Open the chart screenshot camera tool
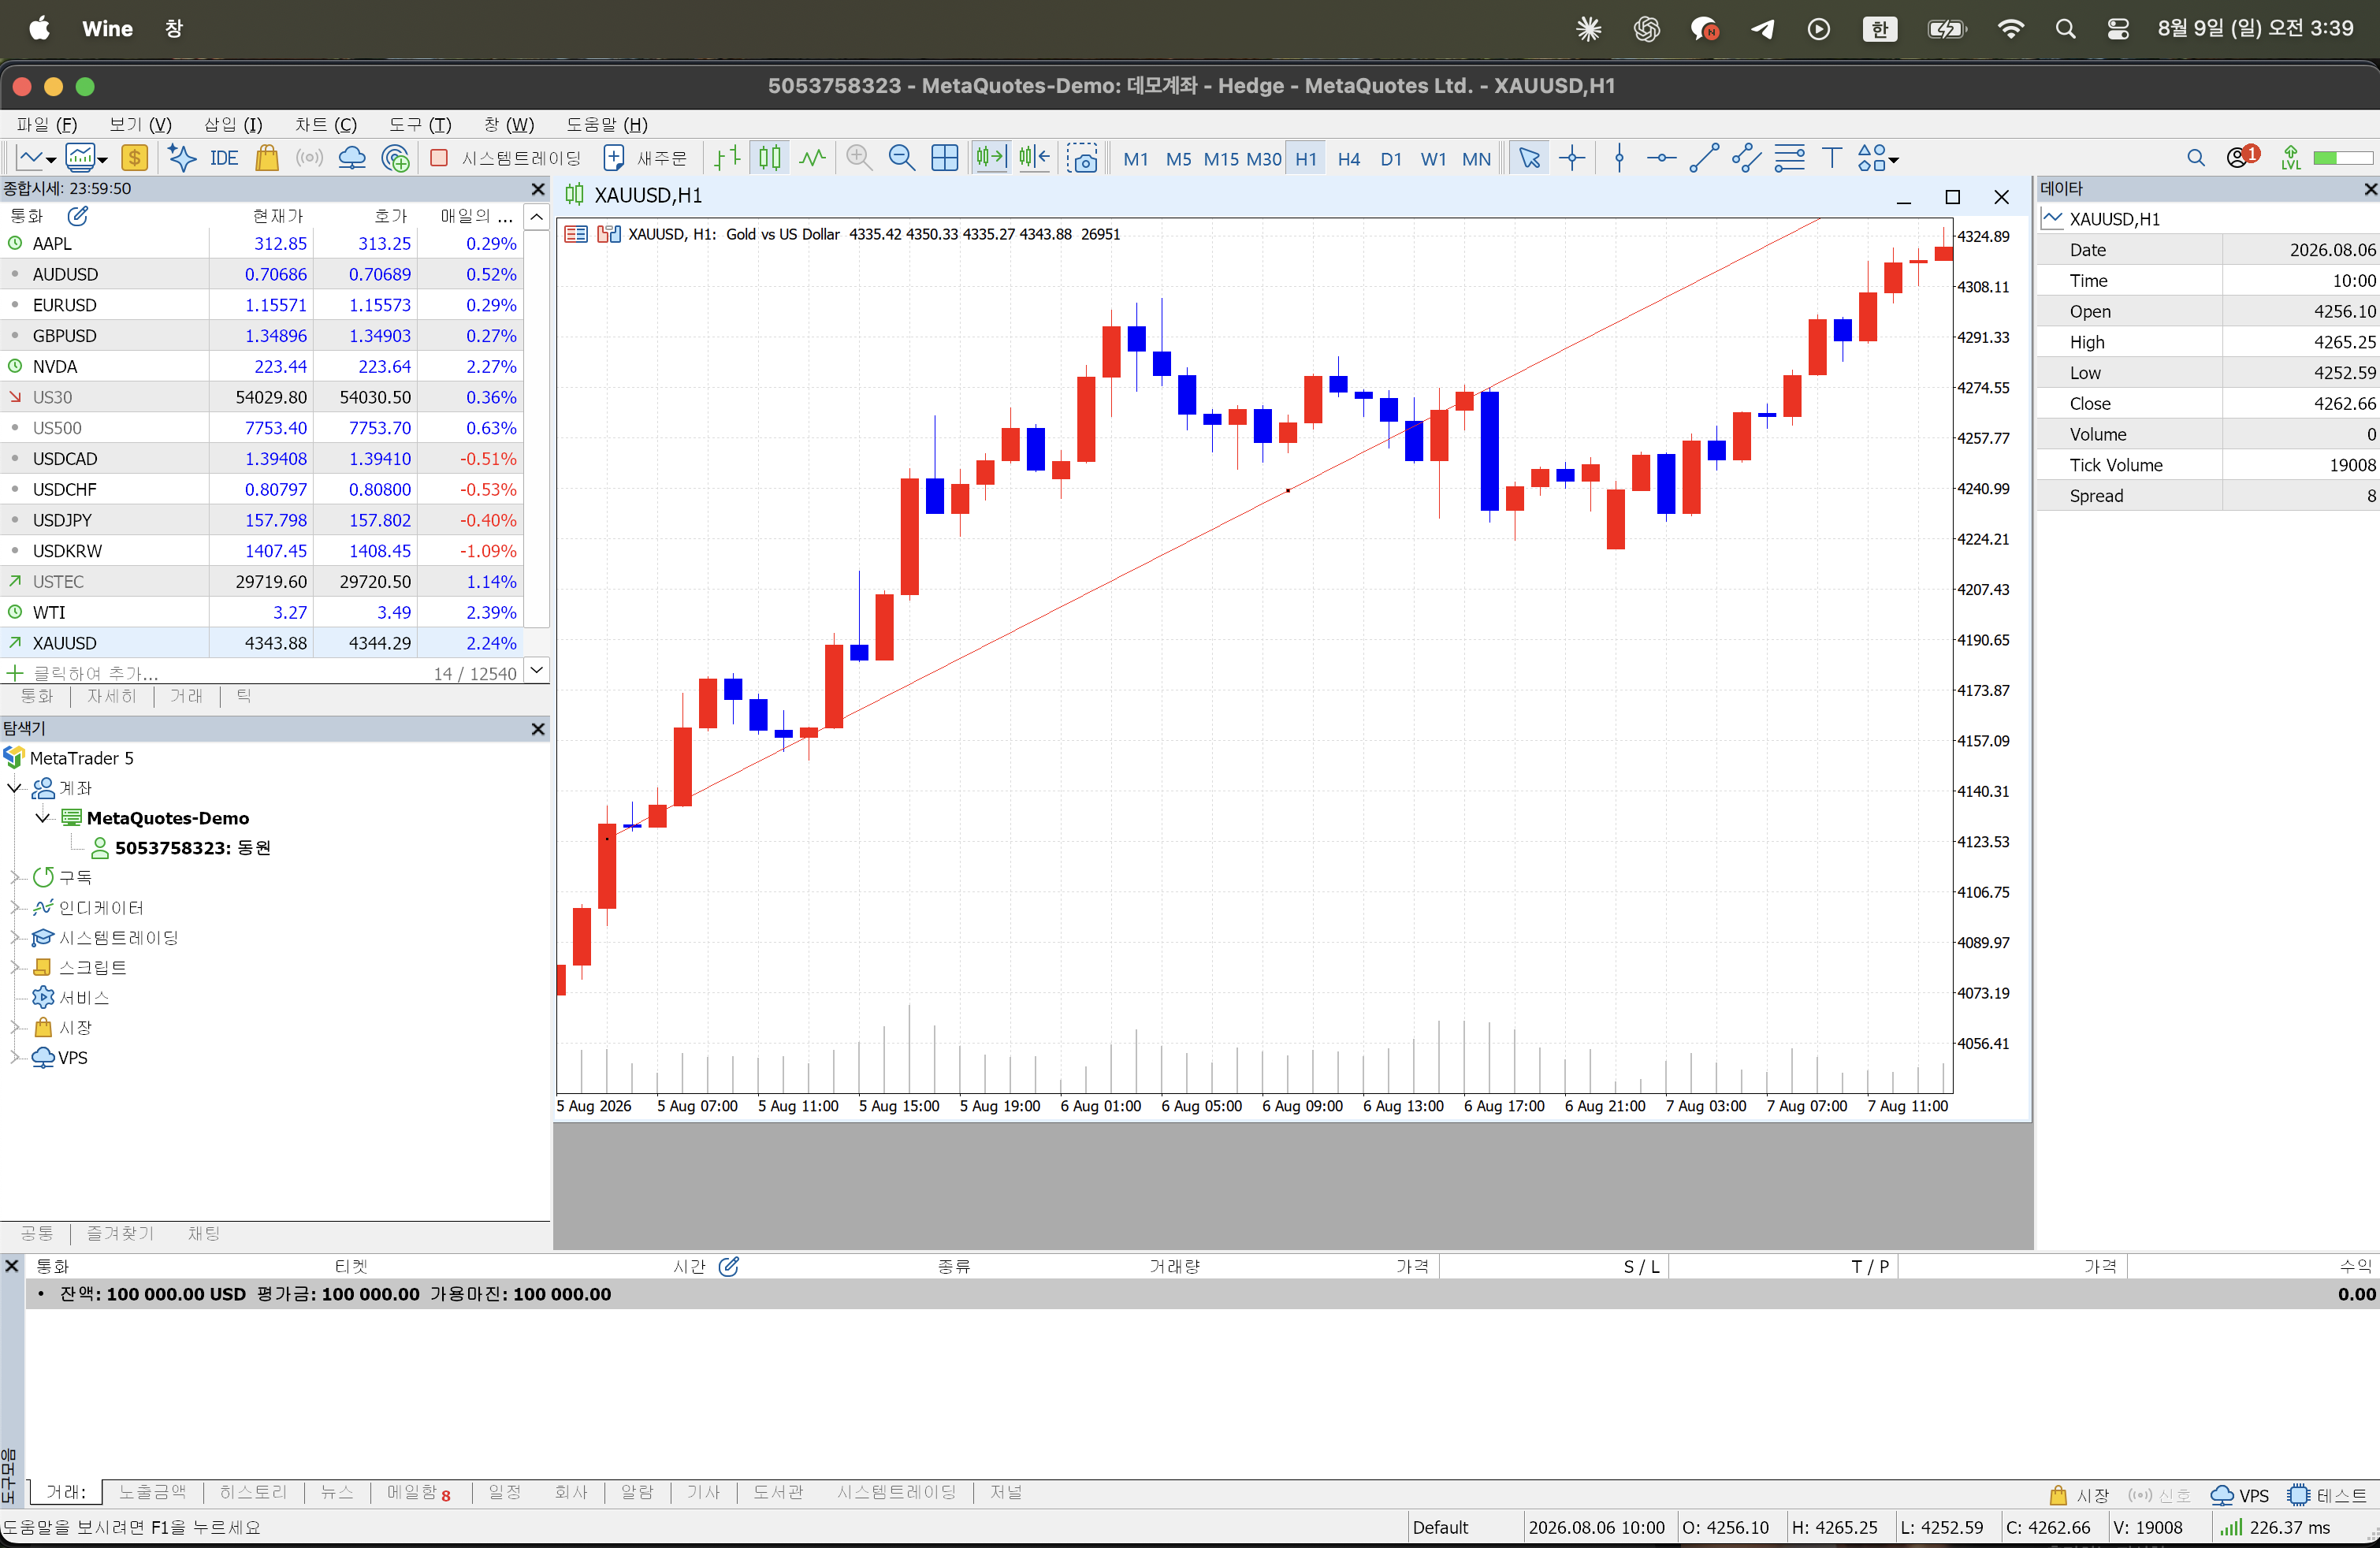Screen dimensions: 2380x1548 pos(1082,158)
